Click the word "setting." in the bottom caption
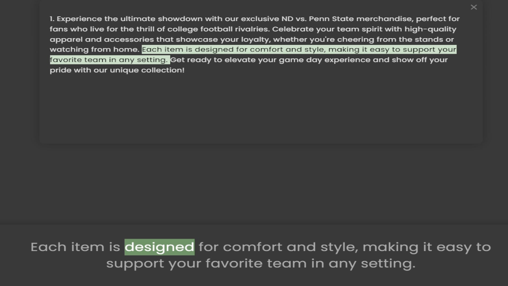This screenshot has height=286, width=508. click(388, 263)
